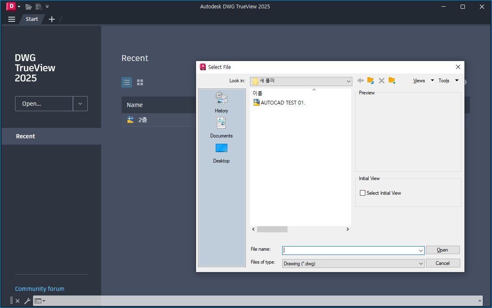Close the Select File dialog
Viewport: 492px width, 308px height.
(458, 67)
